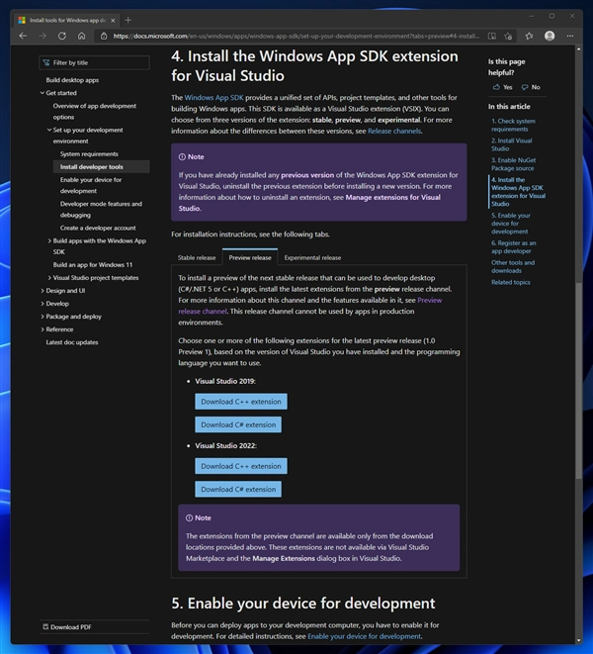The height and width of the screenshot is (654, 593).
Task: Close the Install tools browser tab
Action: point(113,20)
